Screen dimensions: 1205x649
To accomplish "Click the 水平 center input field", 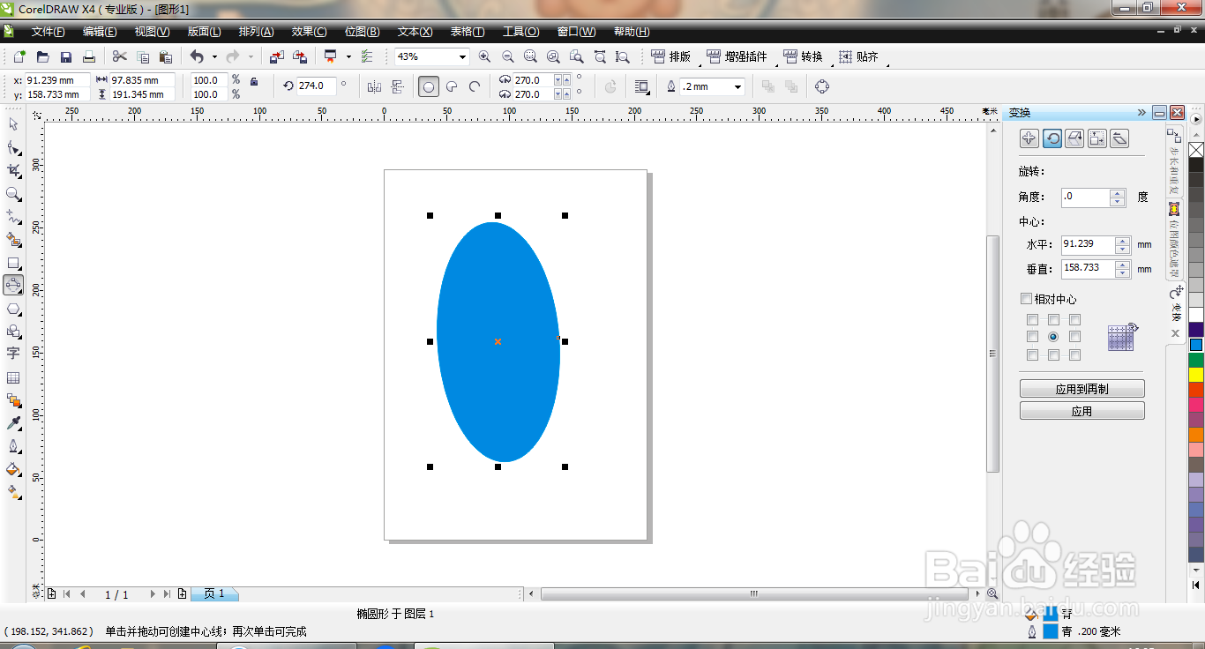I will 1089,244.
